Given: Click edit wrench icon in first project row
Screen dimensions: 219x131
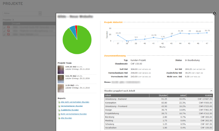Looking at the screenshot, I should tap(4, 27).
